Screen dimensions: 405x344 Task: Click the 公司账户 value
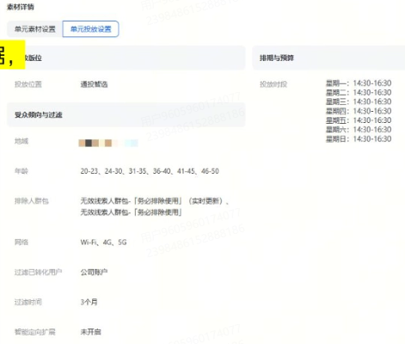pos(94,272)
